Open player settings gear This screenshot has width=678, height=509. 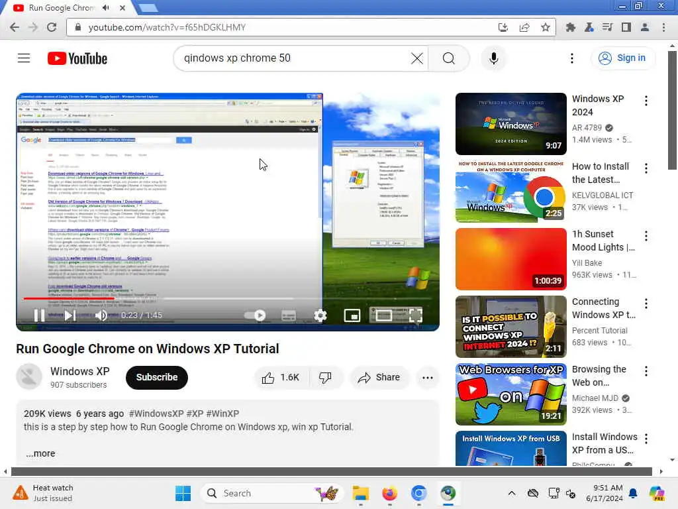[320, 315]
